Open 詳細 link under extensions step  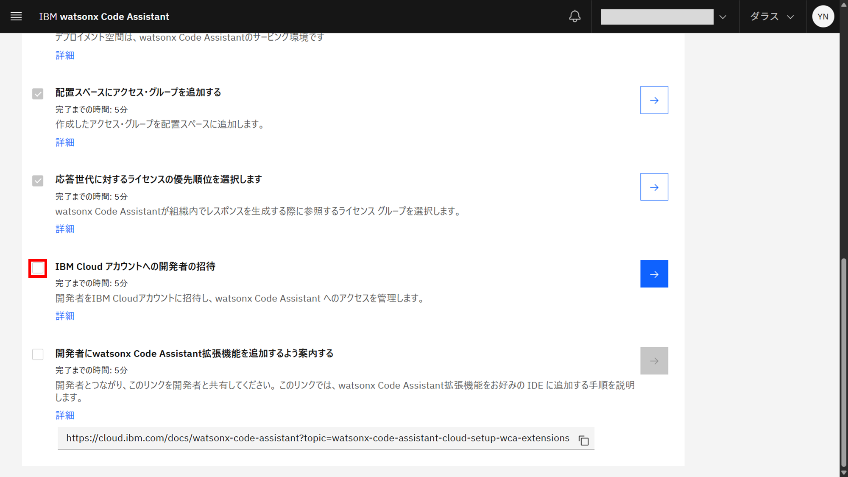point(65,415)
